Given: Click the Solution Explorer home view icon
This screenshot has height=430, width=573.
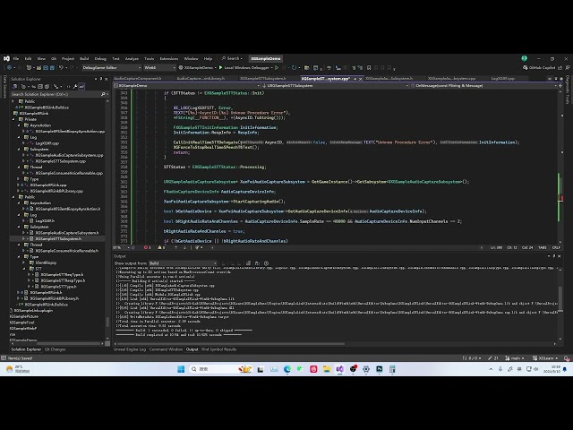Looking at the screenshot, I should click(x=15, y=87).
